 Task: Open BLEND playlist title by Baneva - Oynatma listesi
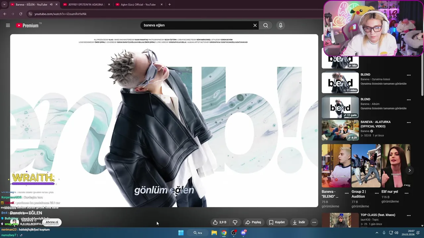pos(365,75)
